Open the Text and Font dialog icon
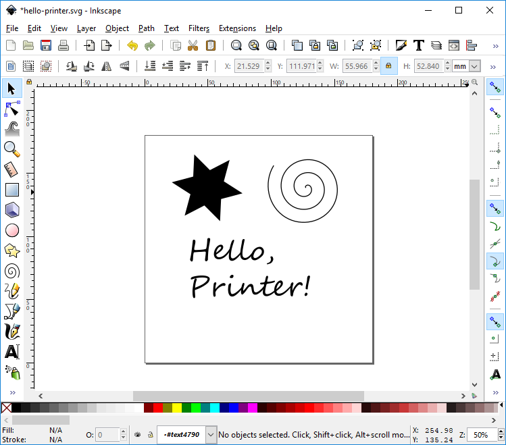 [x=419, y=45]
